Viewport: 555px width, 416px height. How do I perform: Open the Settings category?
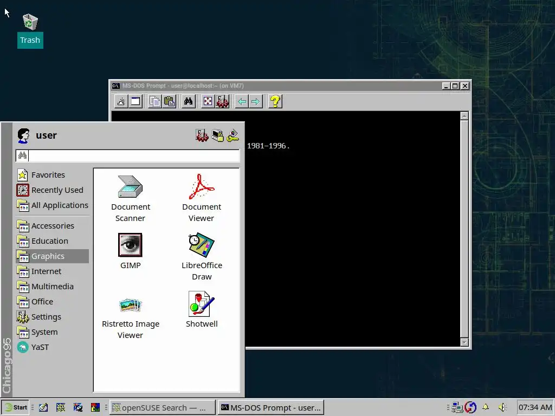click(52, 317)
